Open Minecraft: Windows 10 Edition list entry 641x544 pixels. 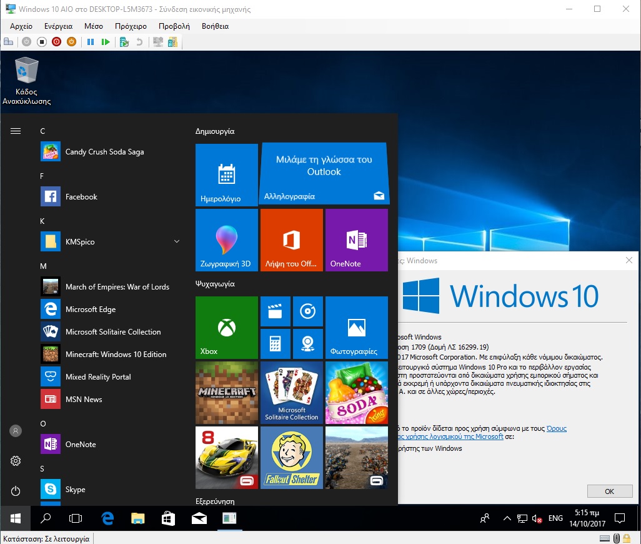[x=111, y=354]
